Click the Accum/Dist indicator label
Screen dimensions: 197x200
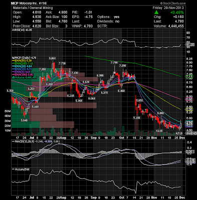coord(21,169)
